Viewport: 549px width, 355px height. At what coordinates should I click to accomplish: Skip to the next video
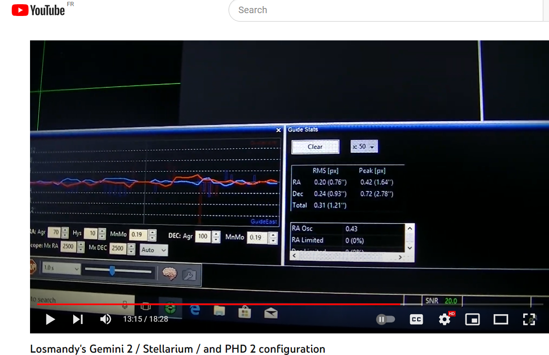pos(78,319)
